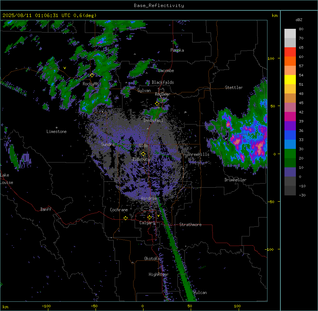
Task: Click the slate purple 0-10 dBZ swatch
Action: (290, 172)
